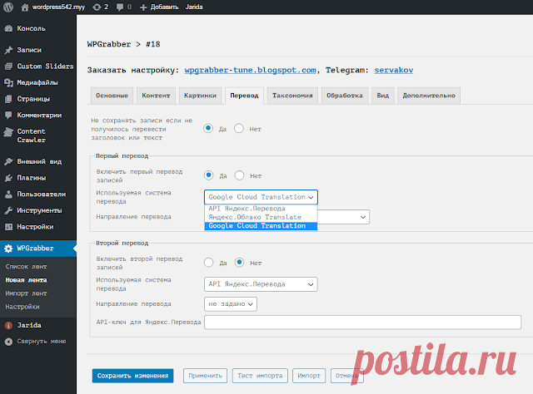This screenshot has width=533, height=394.
Task: Enable Да for second translation
Action: (x=209, y=263)
